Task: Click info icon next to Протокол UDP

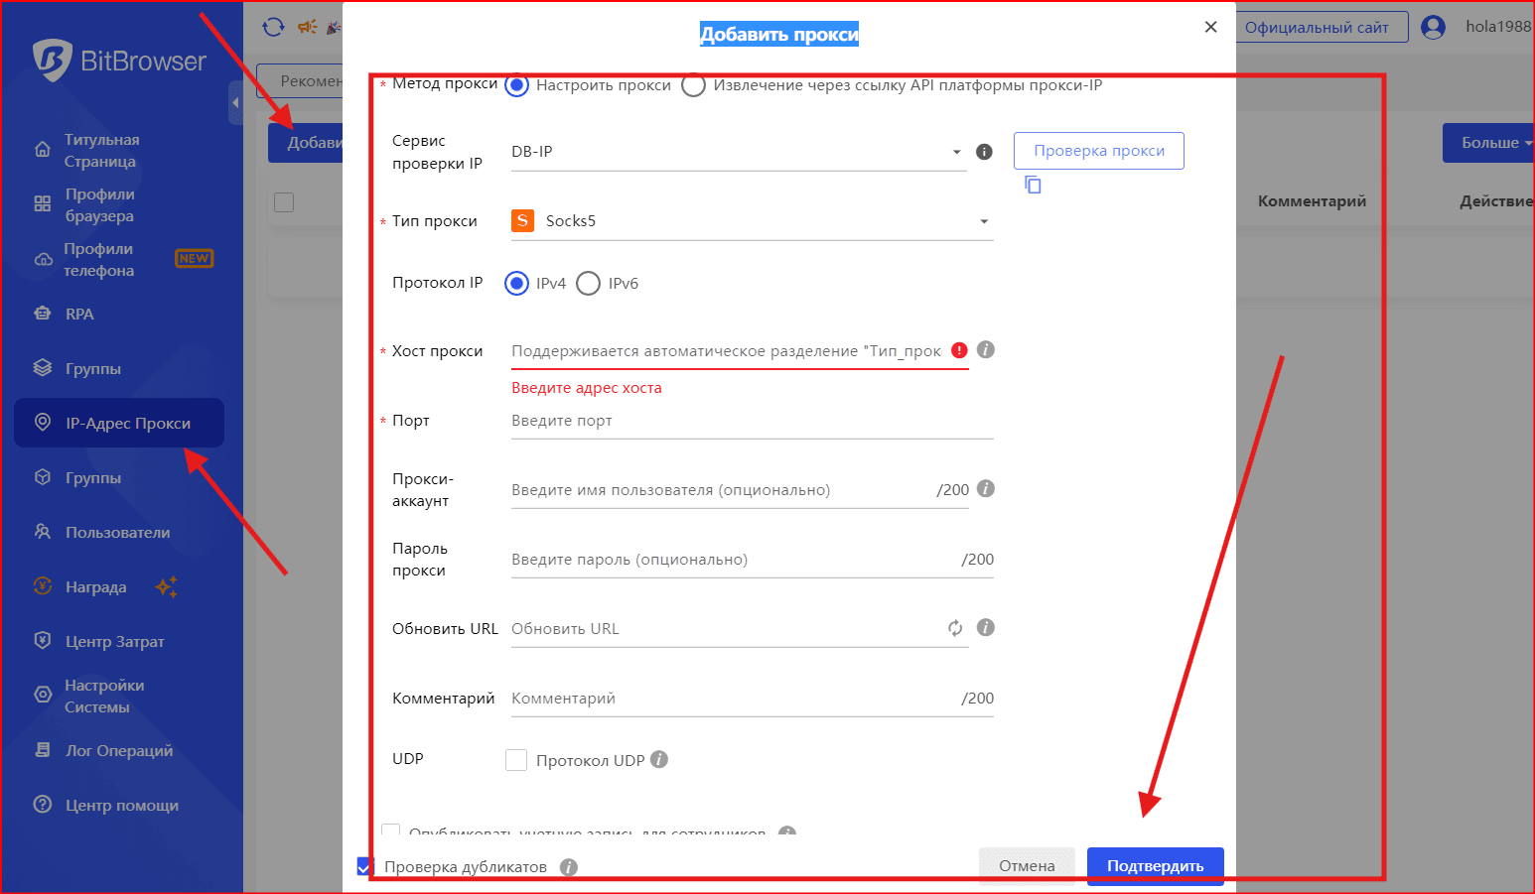Action: pos(659,760)
